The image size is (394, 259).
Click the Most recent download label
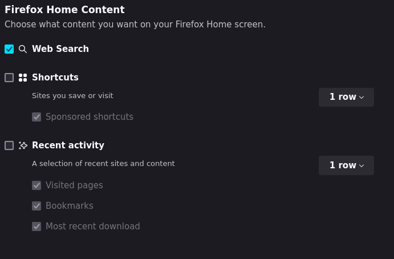93,226
